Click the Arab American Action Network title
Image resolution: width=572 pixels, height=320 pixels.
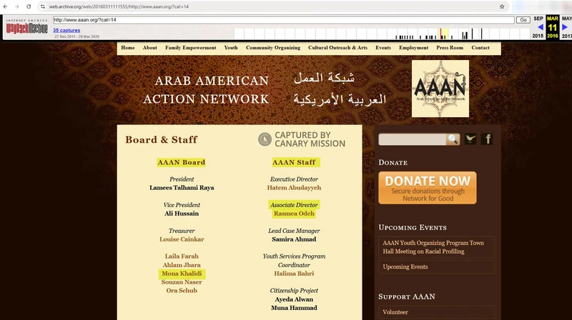[206, 90]
